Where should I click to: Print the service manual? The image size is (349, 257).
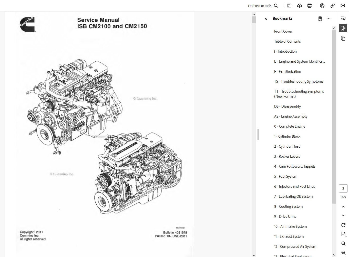tap(310, 5)
